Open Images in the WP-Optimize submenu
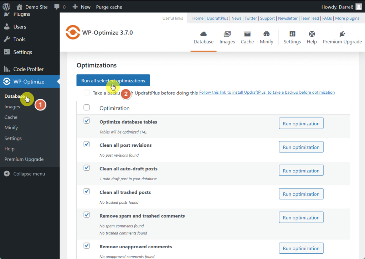 point(12,107)
